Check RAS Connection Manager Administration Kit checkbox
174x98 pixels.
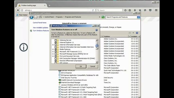(55, 59)
